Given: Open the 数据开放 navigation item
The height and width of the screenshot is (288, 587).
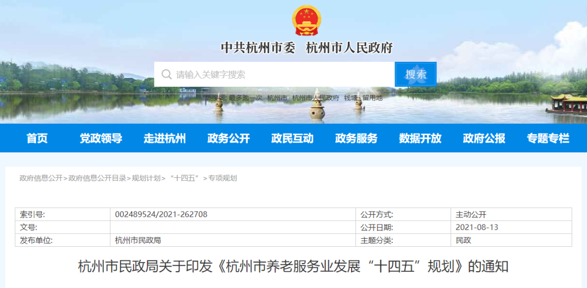Looking at the screenshot, I should tap(420, 138).
